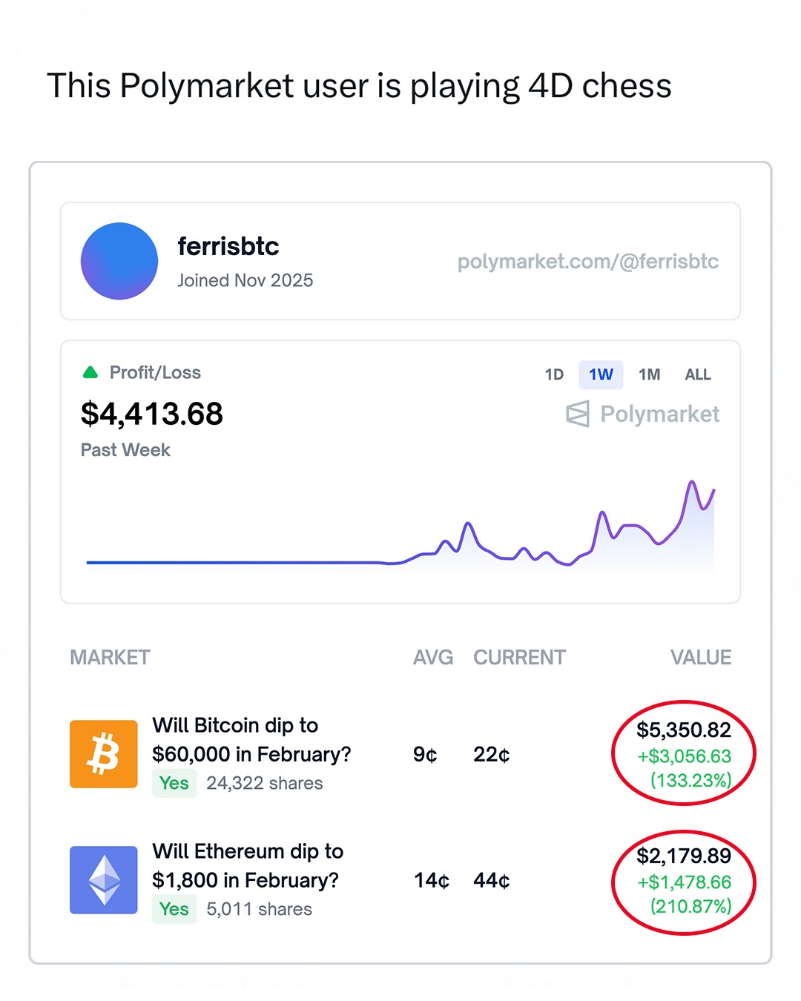Click the latest peak on profit chart

pyautogui.click(x=692, y=482)
